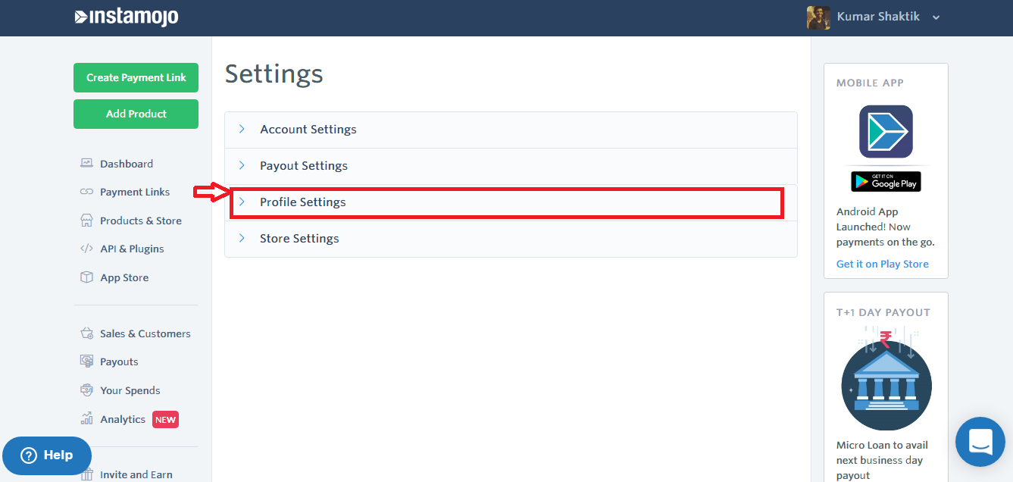Click the Payment Links chain icon
The image size is (1013, 482).
click(86, 192)
